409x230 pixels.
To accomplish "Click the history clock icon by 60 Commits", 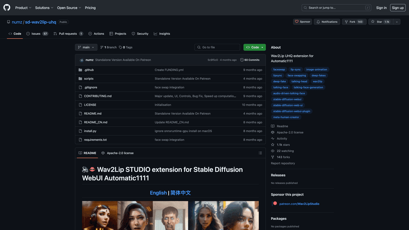I will [242, 60].
